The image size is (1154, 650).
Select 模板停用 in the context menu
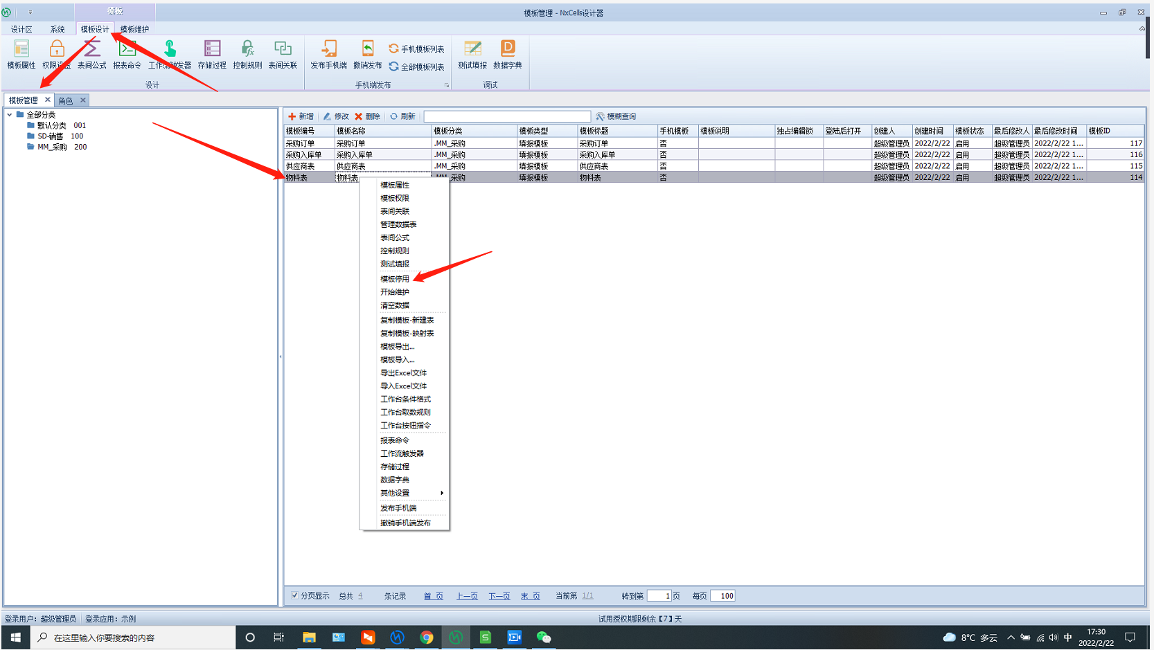pyautogui.click(x=395, y=279)
